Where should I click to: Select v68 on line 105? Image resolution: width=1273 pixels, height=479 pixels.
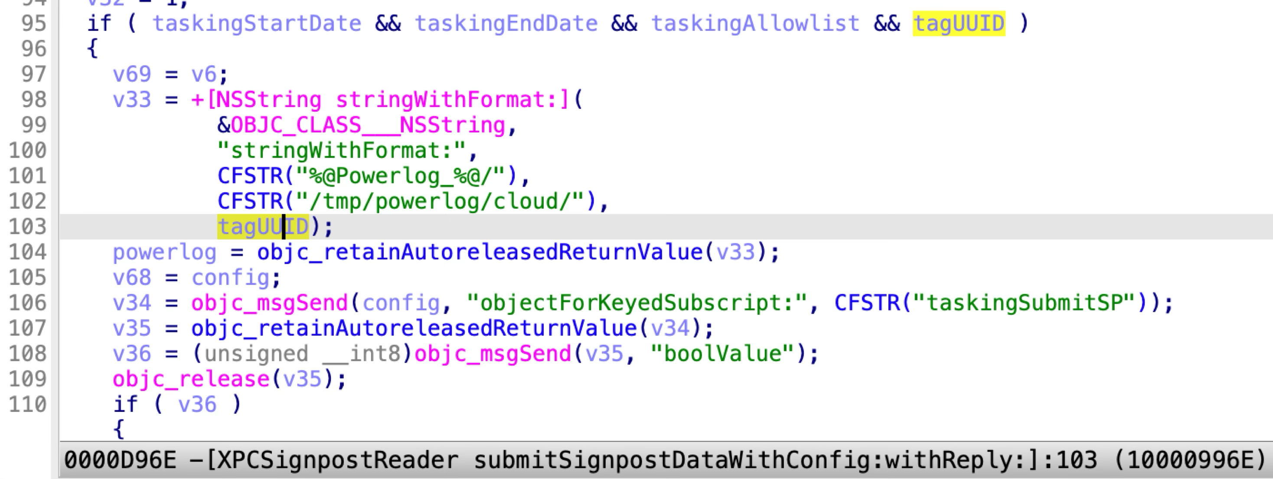tap(132, 278)
